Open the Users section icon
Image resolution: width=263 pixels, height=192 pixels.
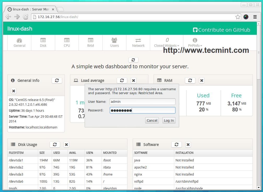point(114,40)
